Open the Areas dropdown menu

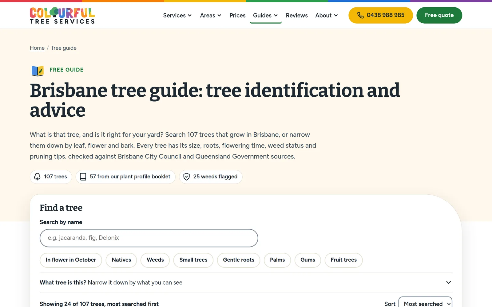point(210,15)
